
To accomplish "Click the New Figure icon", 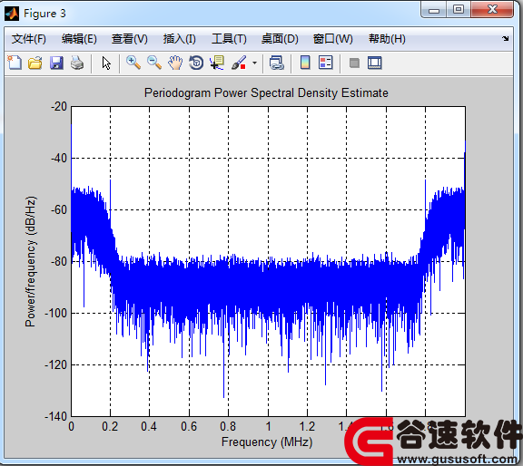I will pos(15,63).
